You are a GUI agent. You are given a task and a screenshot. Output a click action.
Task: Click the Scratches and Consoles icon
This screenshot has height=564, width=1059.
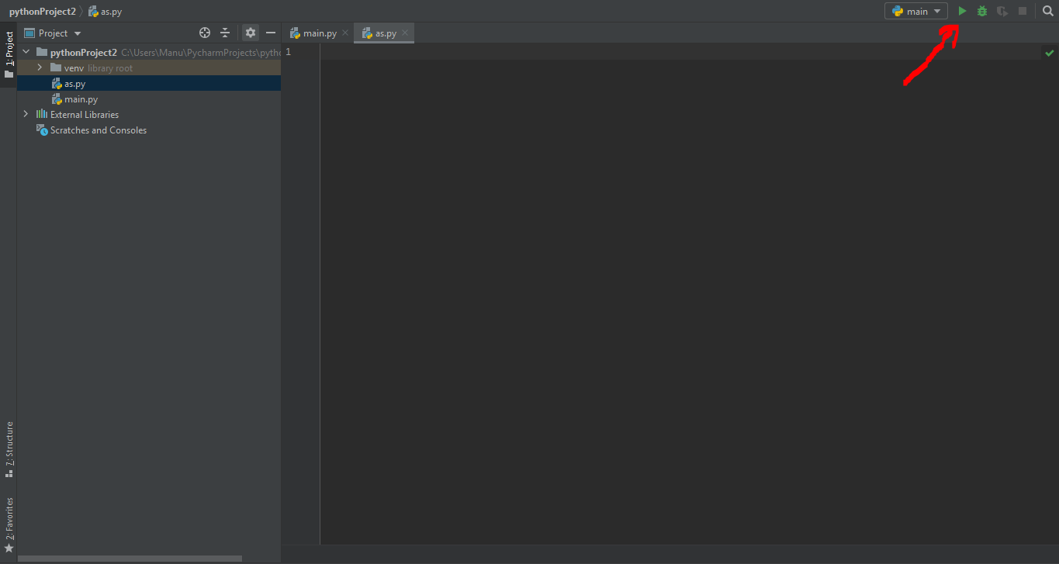pyautogui.click(x=42, y=130)
